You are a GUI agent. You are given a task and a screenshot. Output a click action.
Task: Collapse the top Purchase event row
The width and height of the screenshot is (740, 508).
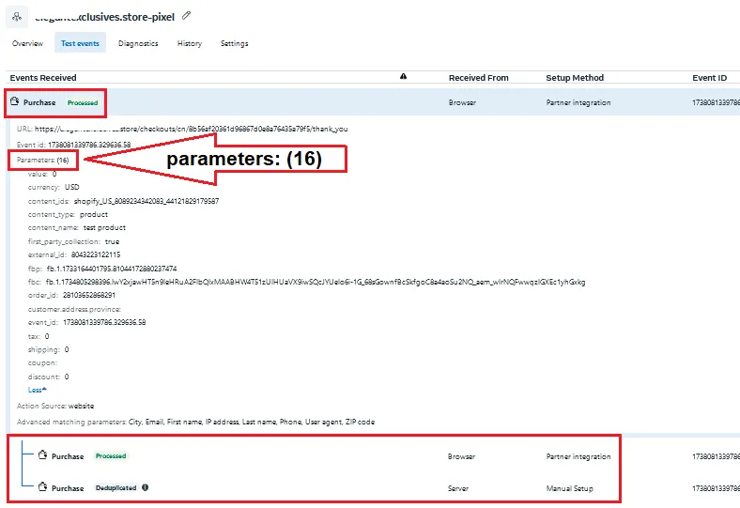372,102
